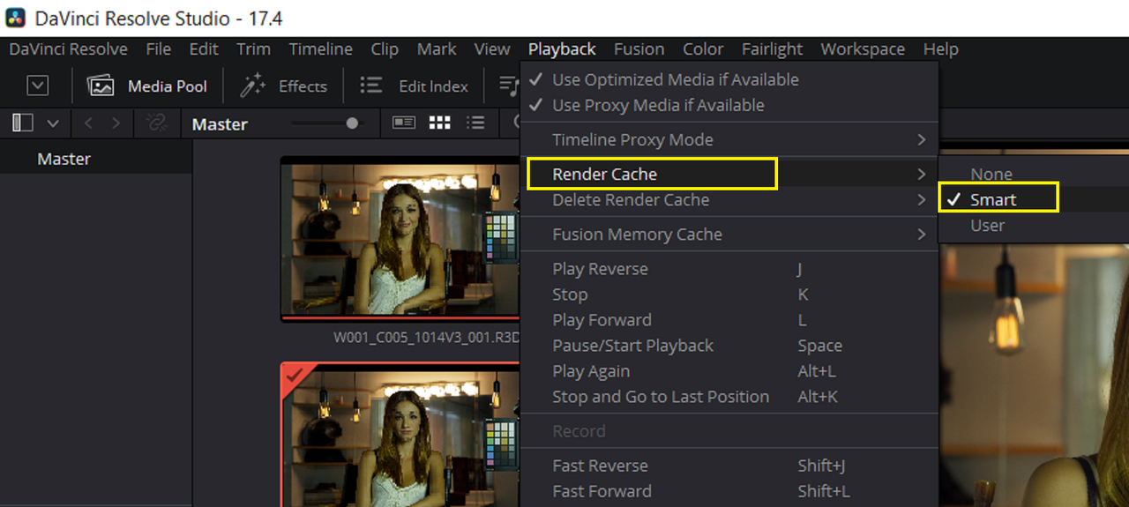Select None for Render Cache
The width and height of the screenshot is (1129, 507).
991,174
